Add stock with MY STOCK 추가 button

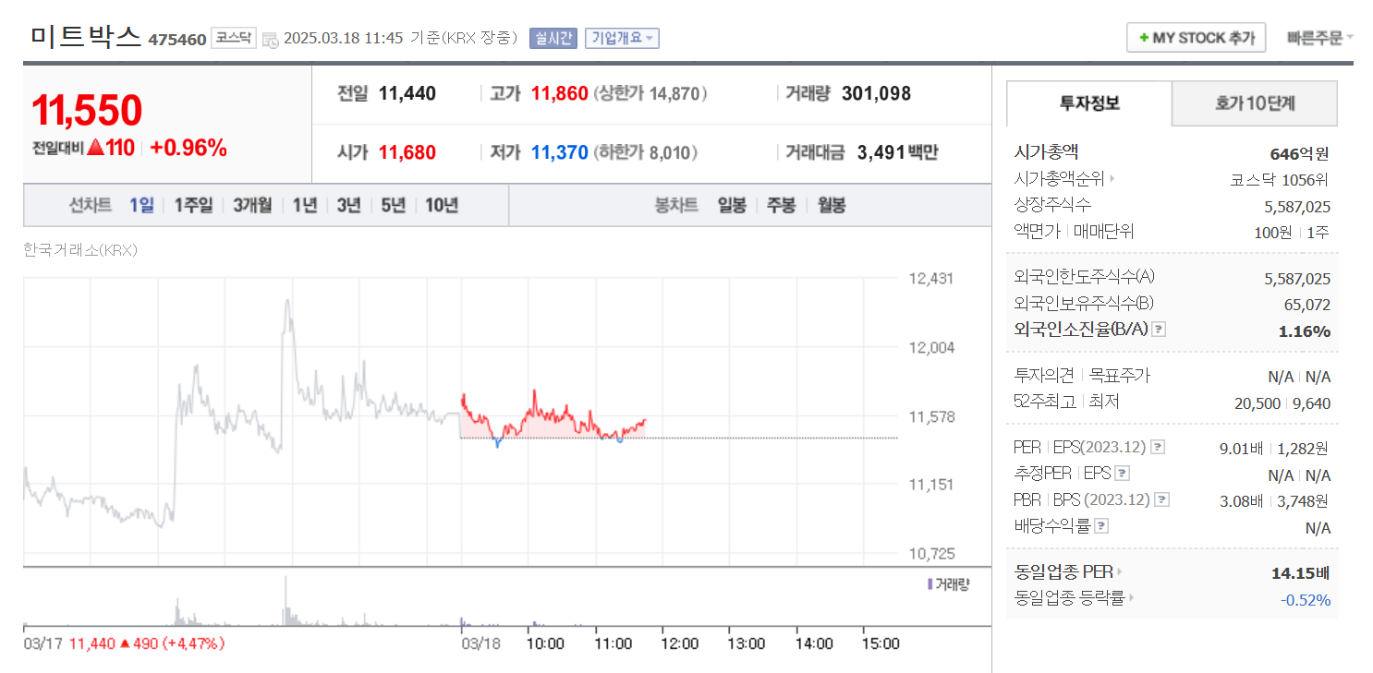point(1196,38)
